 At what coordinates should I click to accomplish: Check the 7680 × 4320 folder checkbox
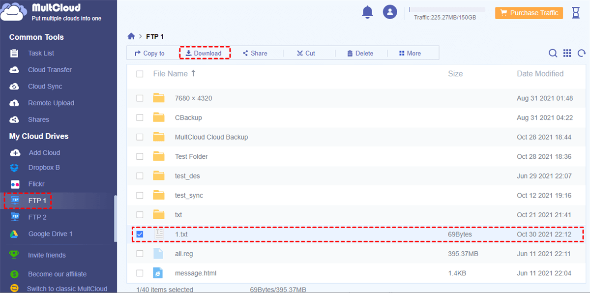(140, 98)
